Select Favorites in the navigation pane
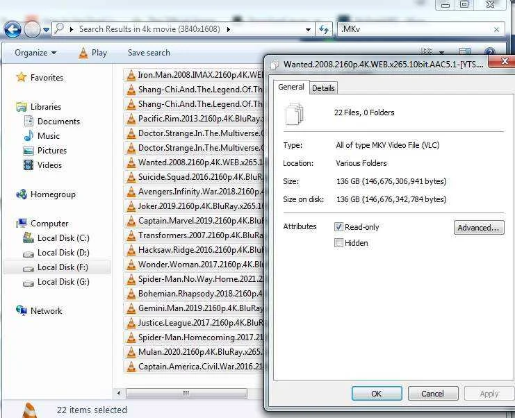The width and height of the screenshot is (515, 418). (x=40, y=78)
